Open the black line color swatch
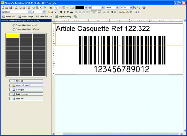Viewport: 187px width, 136px height. tap(81, 8)
